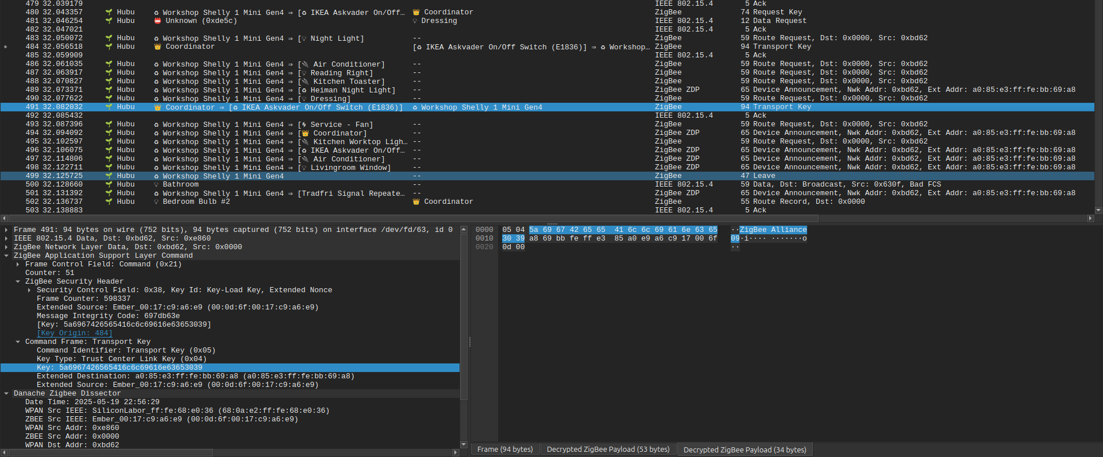Collapse ZigBee Application Support Layer Command node
The image size is (1103, 457).
[x=6, y=255]
